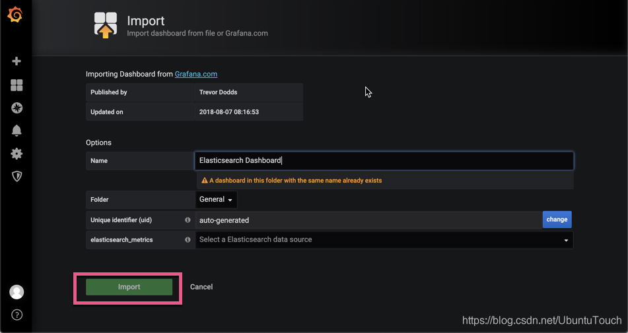
Task: Open Elasticsearch data source dropdown
Action: [384, 240]
